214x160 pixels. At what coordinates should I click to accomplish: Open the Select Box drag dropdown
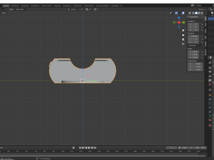click(22, 9)
